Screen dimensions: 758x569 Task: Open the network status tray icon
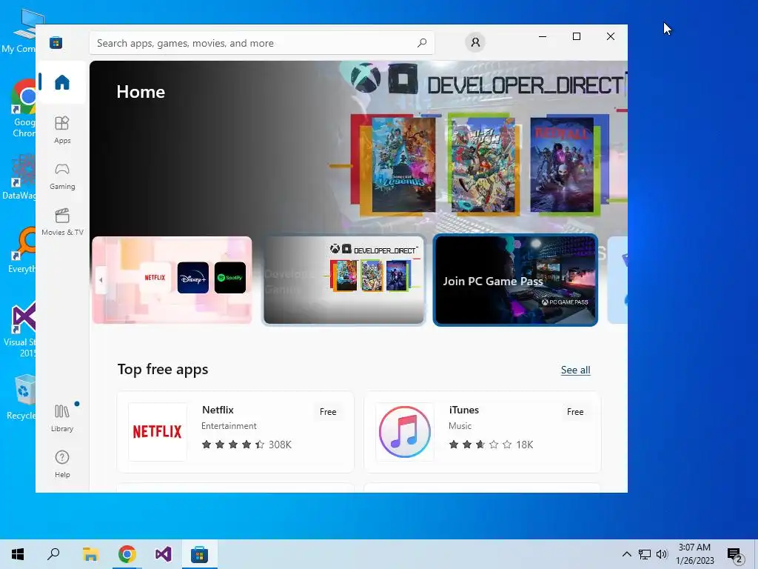(645, 554)
